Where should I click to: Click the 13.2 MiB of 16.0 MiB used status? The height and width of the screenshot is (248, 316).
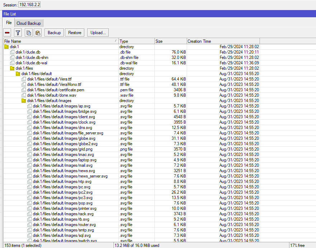(137, 245)
